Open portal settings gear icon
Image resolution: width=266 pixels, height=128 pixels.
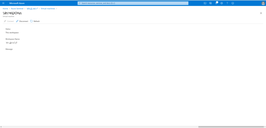222,3
